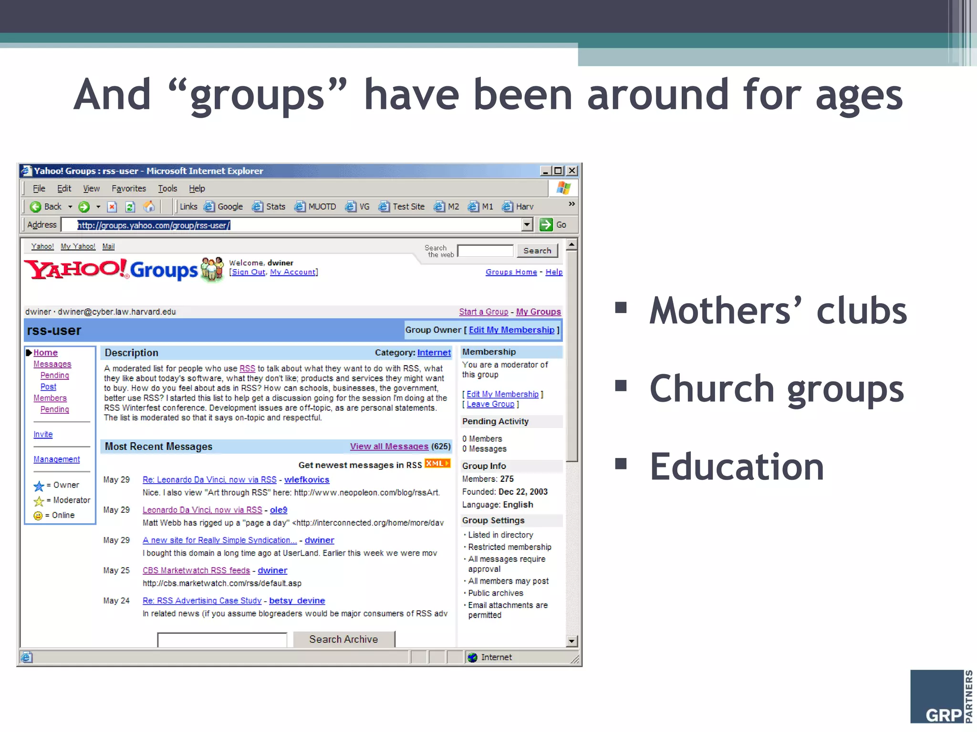Click the Stop loading icon
Viewport: 977px width, 732px height.
point(112,206)
